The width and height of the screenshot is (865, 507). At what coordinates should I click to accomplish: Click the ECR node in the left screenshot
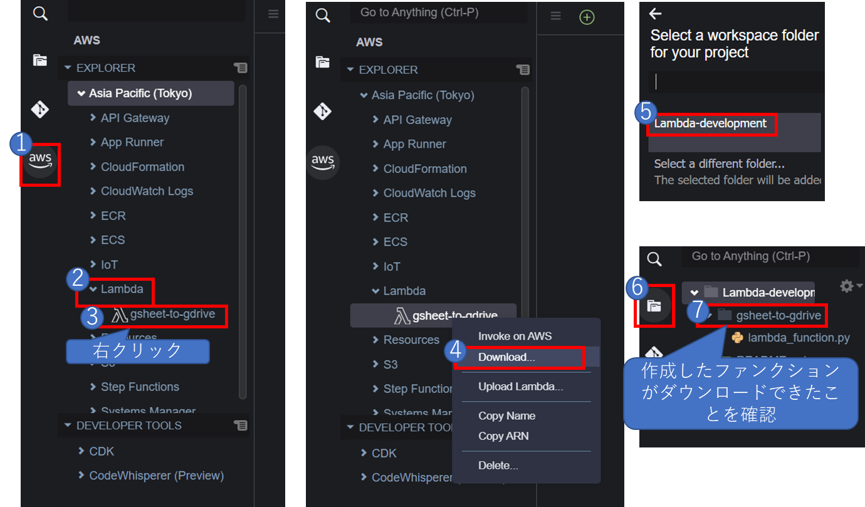tap(113, 216)
